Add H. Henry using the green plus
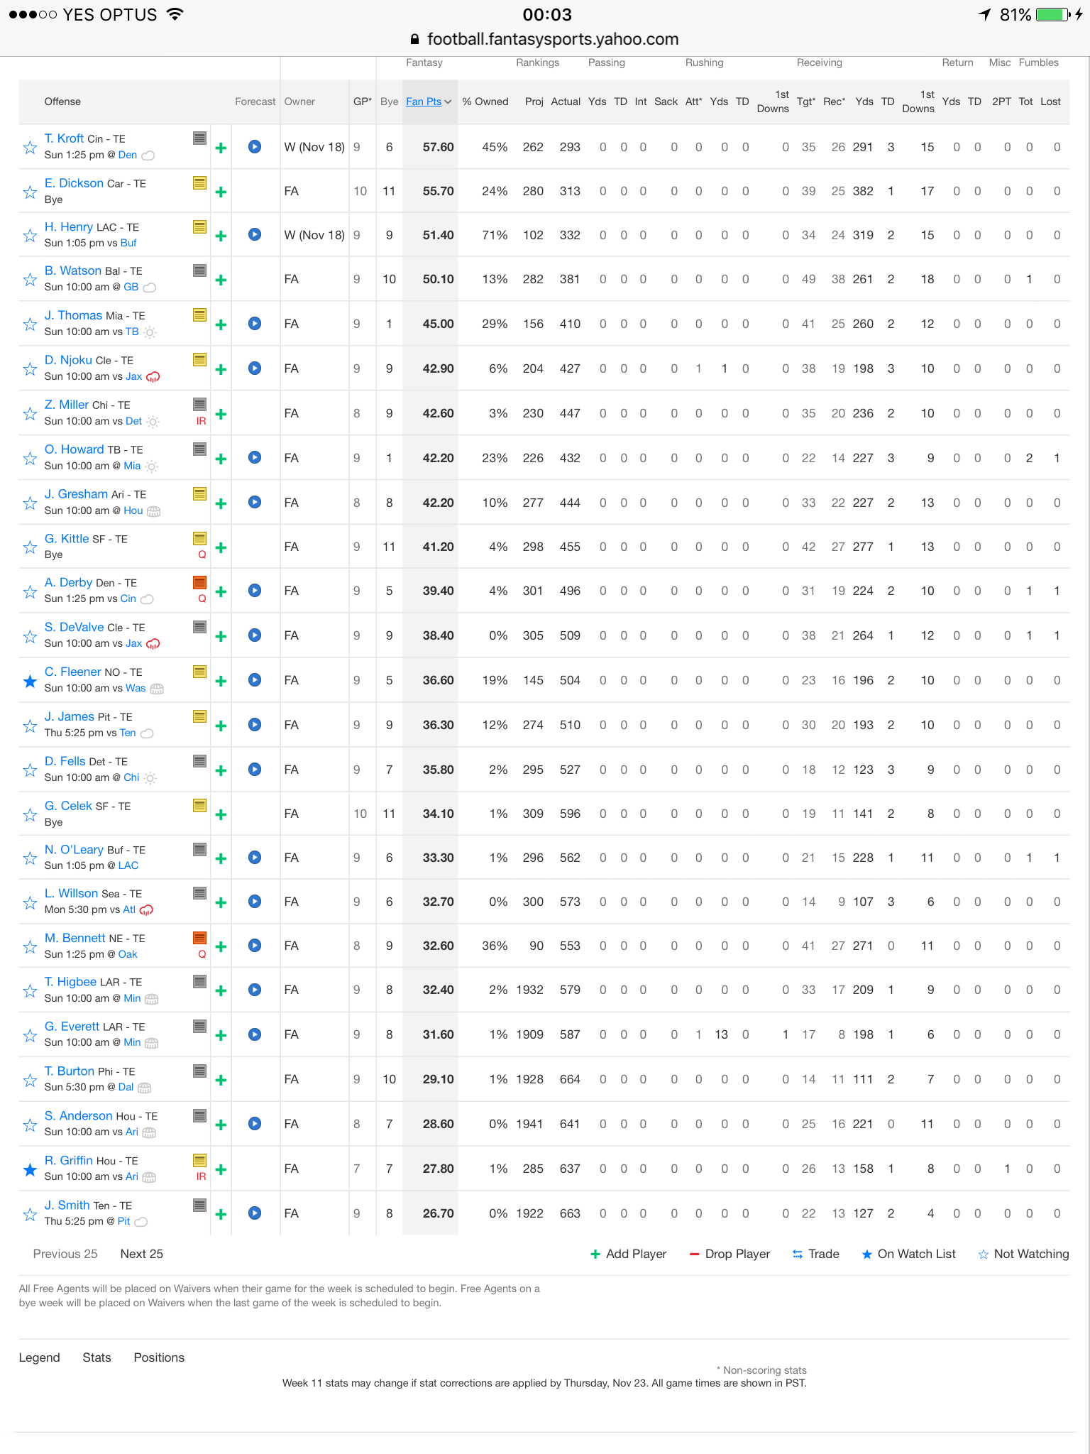The height and width of the screenshot is (1454, 1090). point(221,236)
